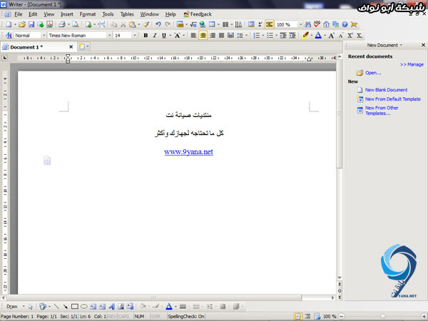
Task: Open the Normal style dropdown
Action: (44, 36)
